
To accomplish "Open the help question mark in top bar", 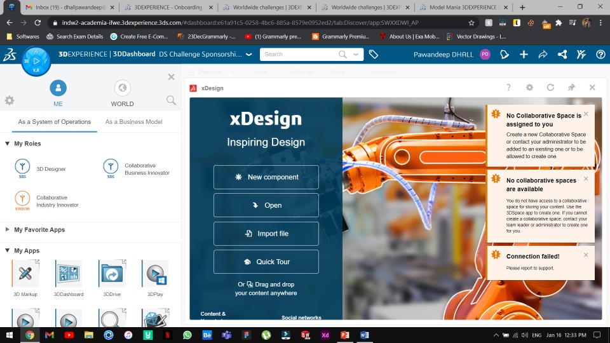I will (600, 55).
